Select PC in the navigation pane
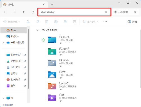This screenshot has width=141, height=107. (x=10, y=98)
